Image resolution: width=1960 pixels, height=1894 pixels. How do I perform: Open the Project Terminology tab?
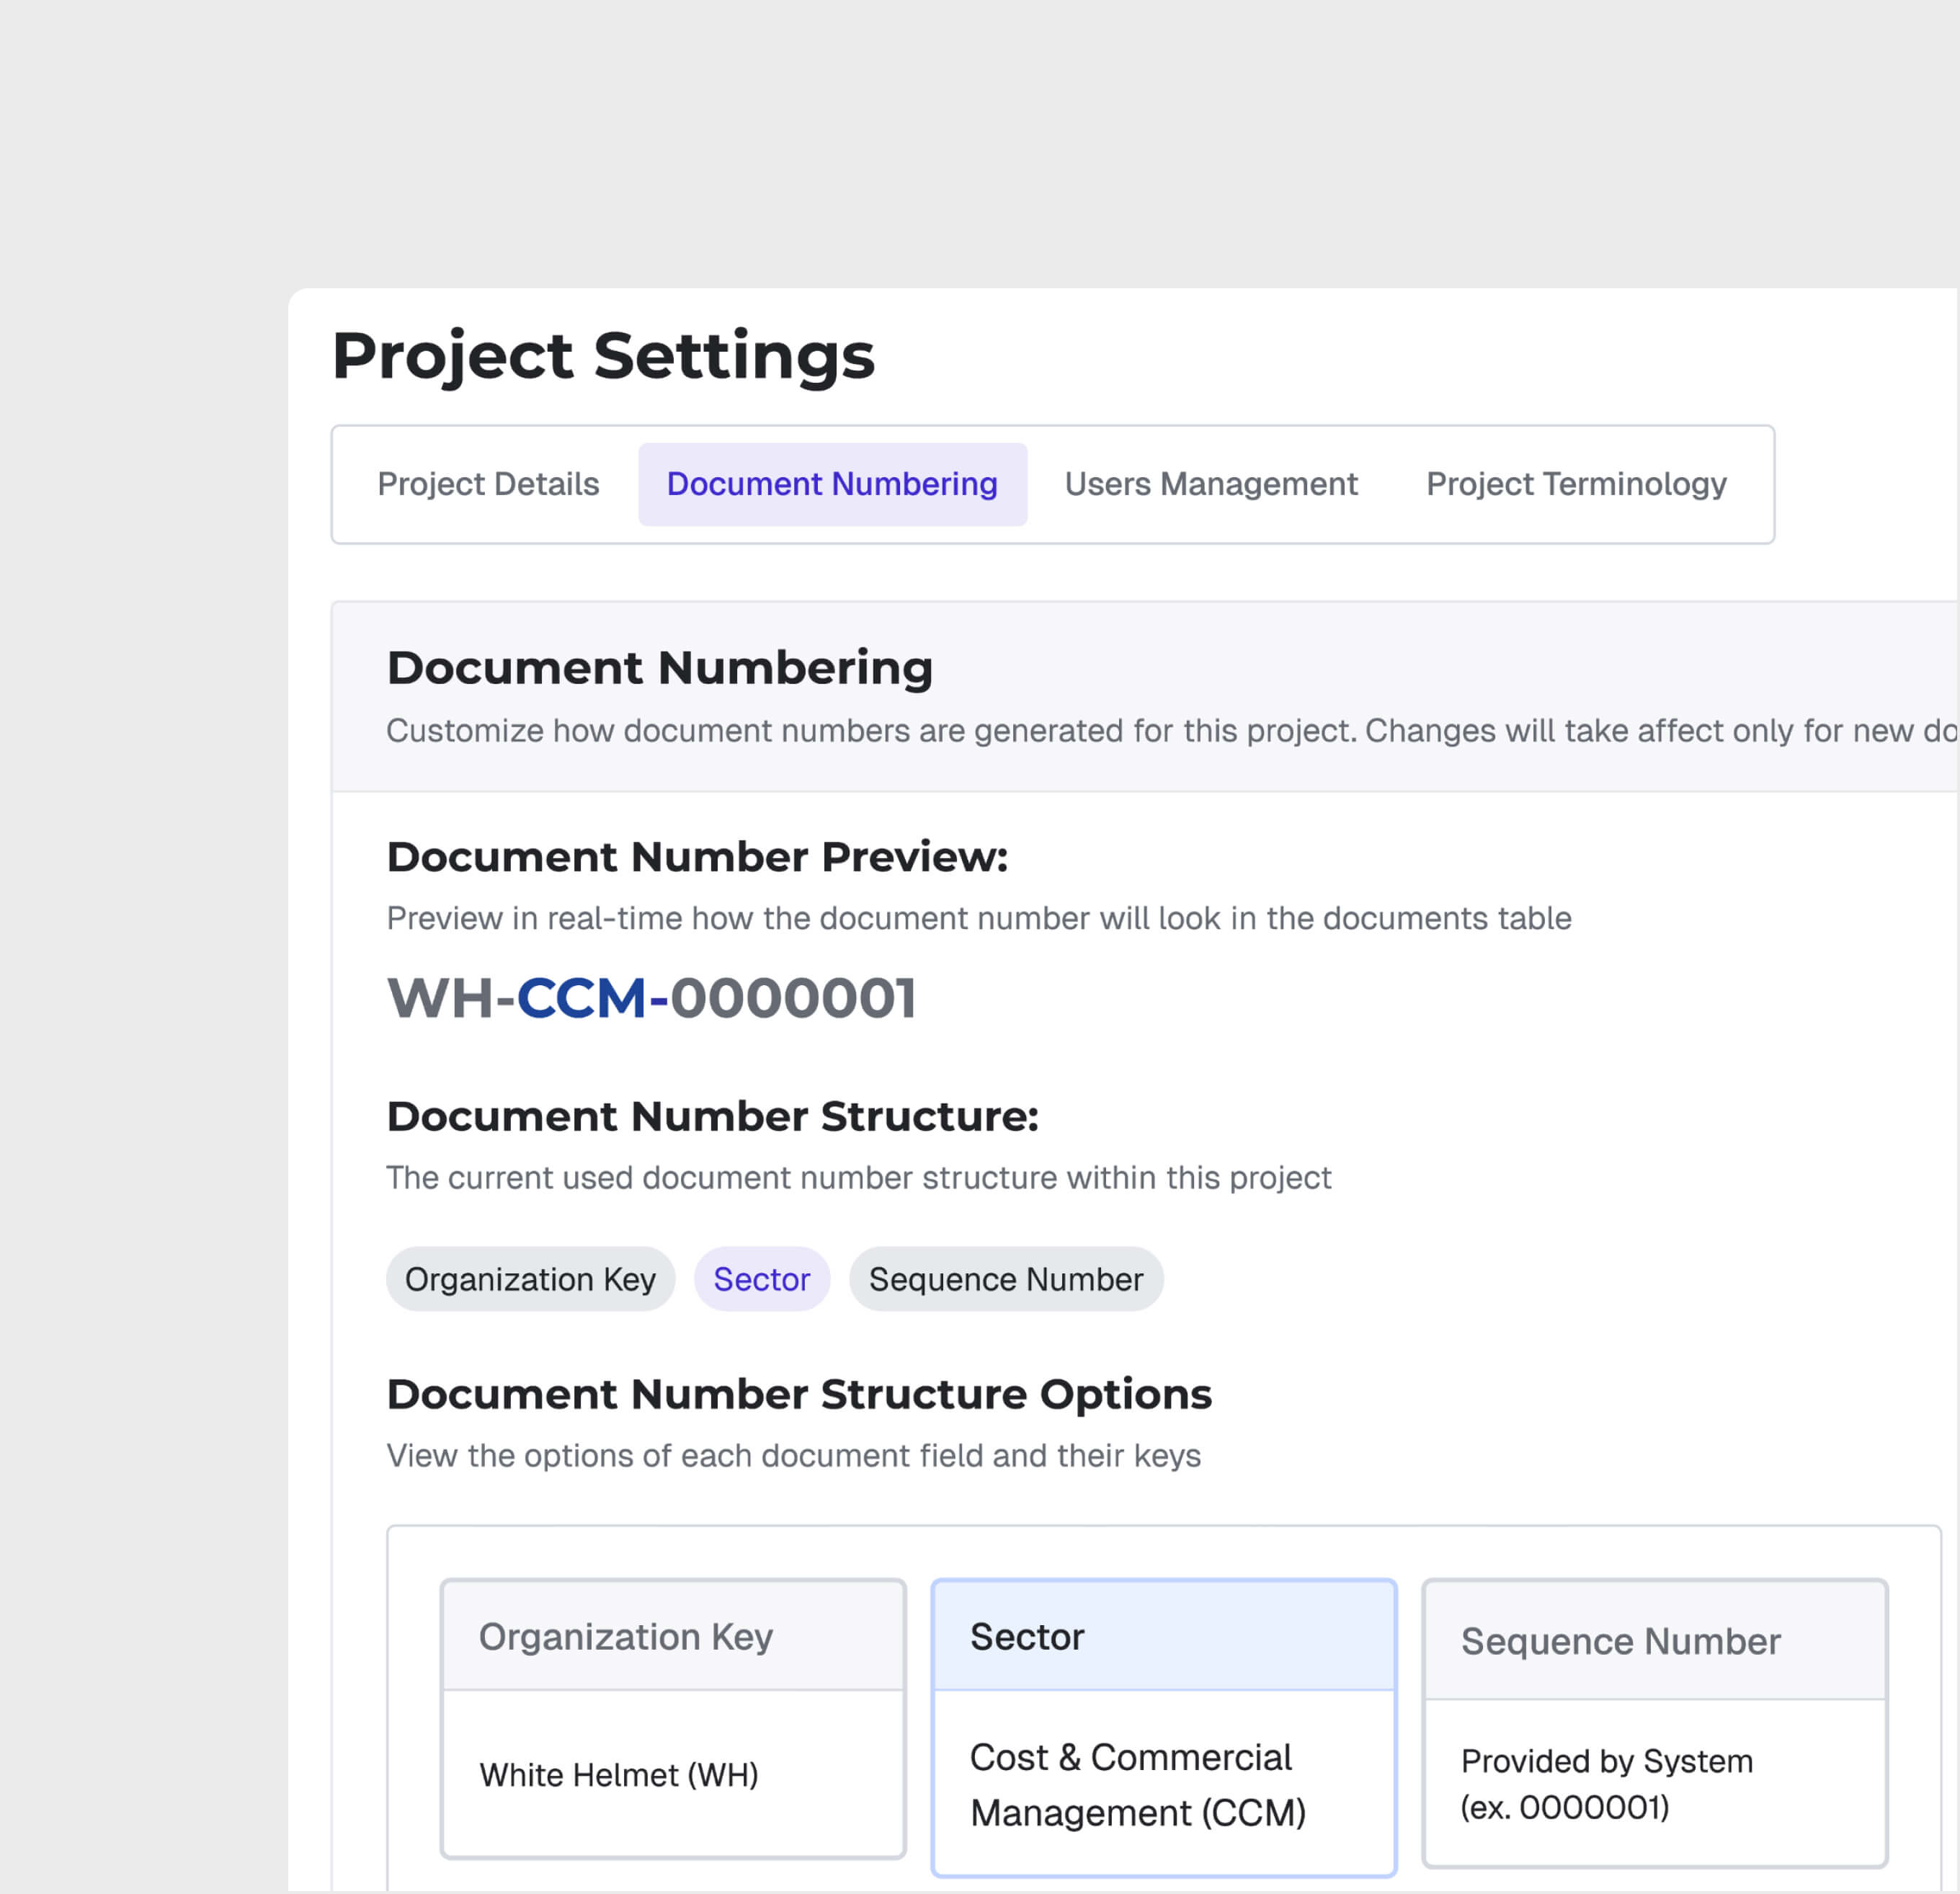(1576, 484)
